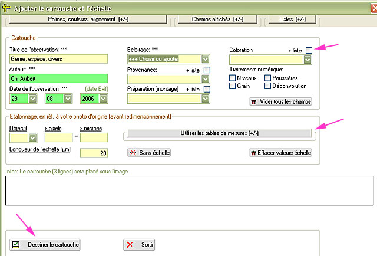377x256 pixels.
Task: Open the Provenance dropdown
Action: click(206, 79)
